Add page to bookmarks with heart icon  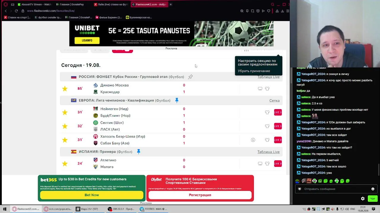pyautogui.click(x=269, y=11)
